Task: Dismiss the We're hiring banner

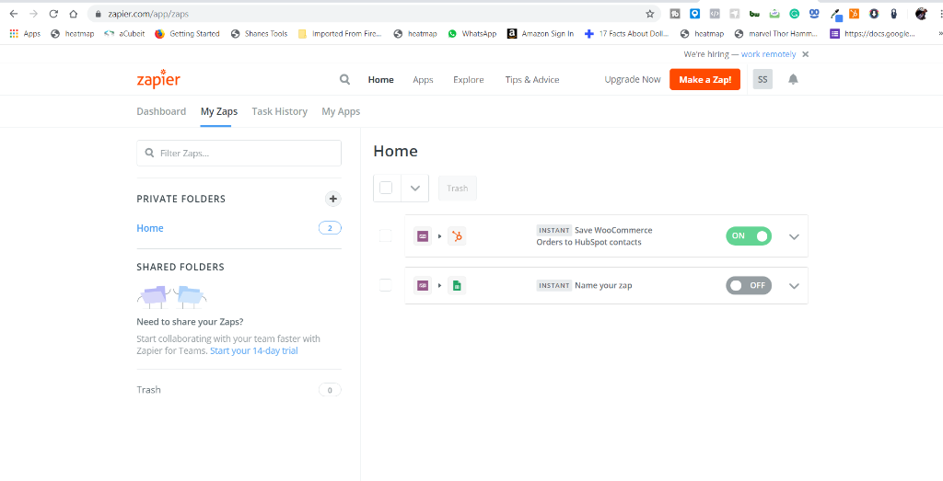Action: click(805, 54)
